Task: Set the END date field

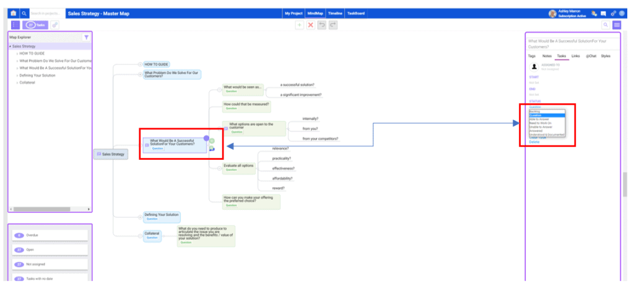Action: coord(534,95)
